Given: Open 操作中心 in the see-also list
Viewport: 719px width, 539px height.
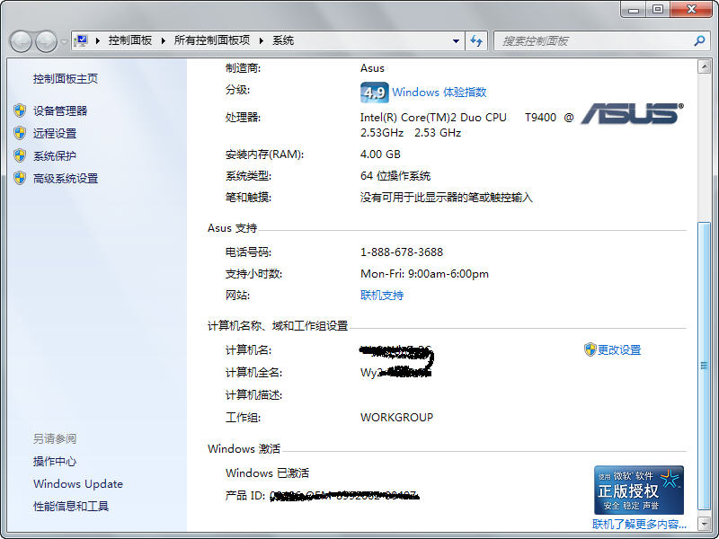Looking at the screenshot, I should (x=55, y=461).
